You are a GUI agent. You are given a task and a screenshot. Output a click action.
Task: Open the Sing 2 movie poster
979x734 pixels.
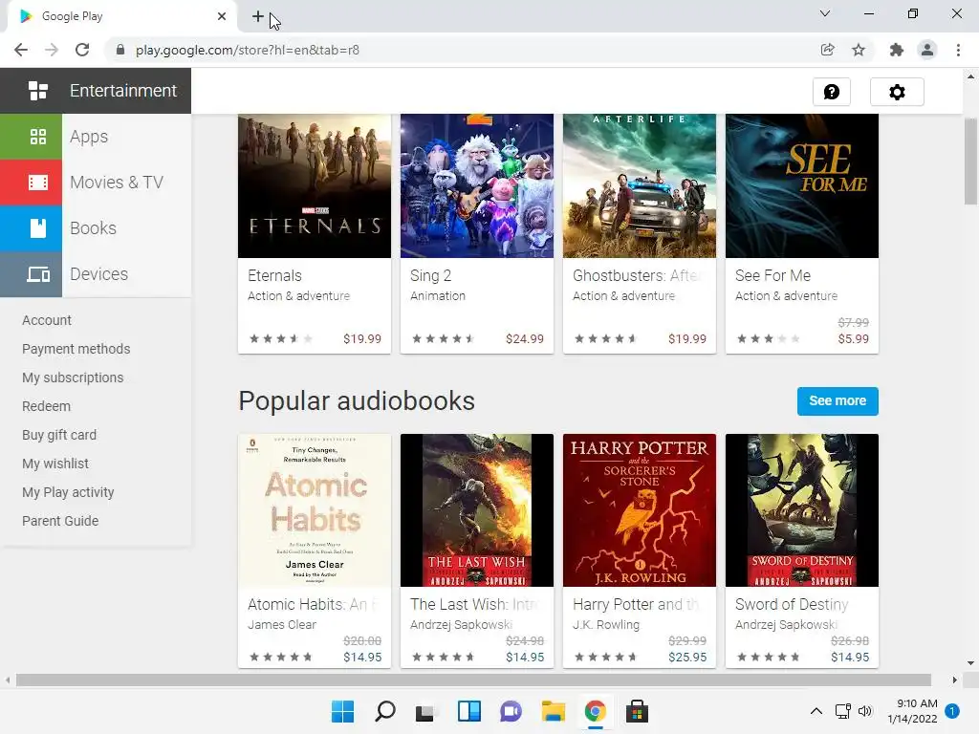(x=476, y=185)
